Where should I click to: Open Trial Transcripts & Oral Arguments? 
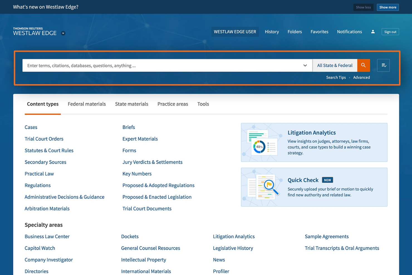tap(342, 248)
